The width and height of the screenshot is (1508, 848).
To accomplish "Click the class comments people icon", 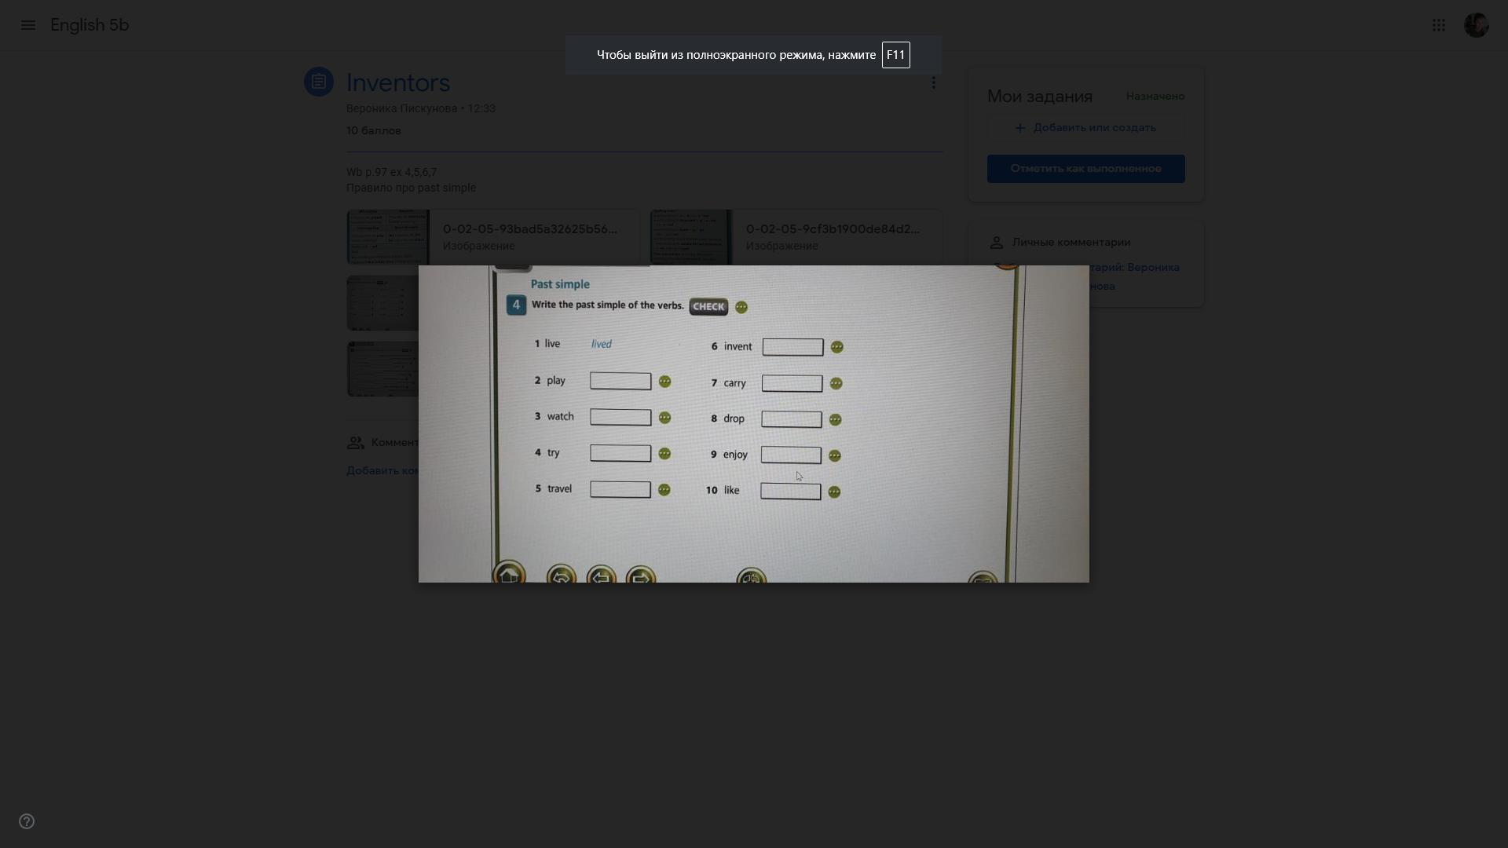I will [x=356, y=443].
